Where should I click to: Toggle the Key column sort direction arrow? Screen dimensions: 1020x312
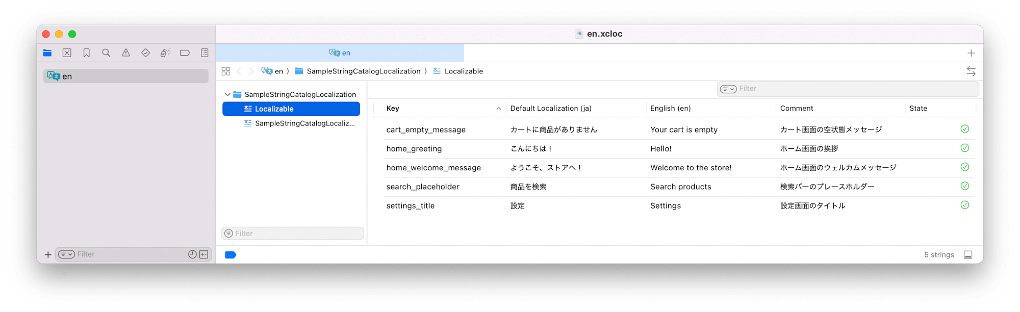click(x=499, y=109)
